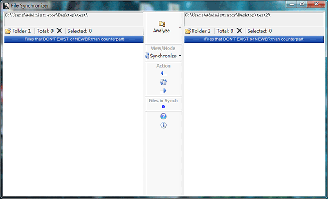Click the Analyze folders icon
The height and width of the screenshot is (199, 328).
click(x=161, y=24)
